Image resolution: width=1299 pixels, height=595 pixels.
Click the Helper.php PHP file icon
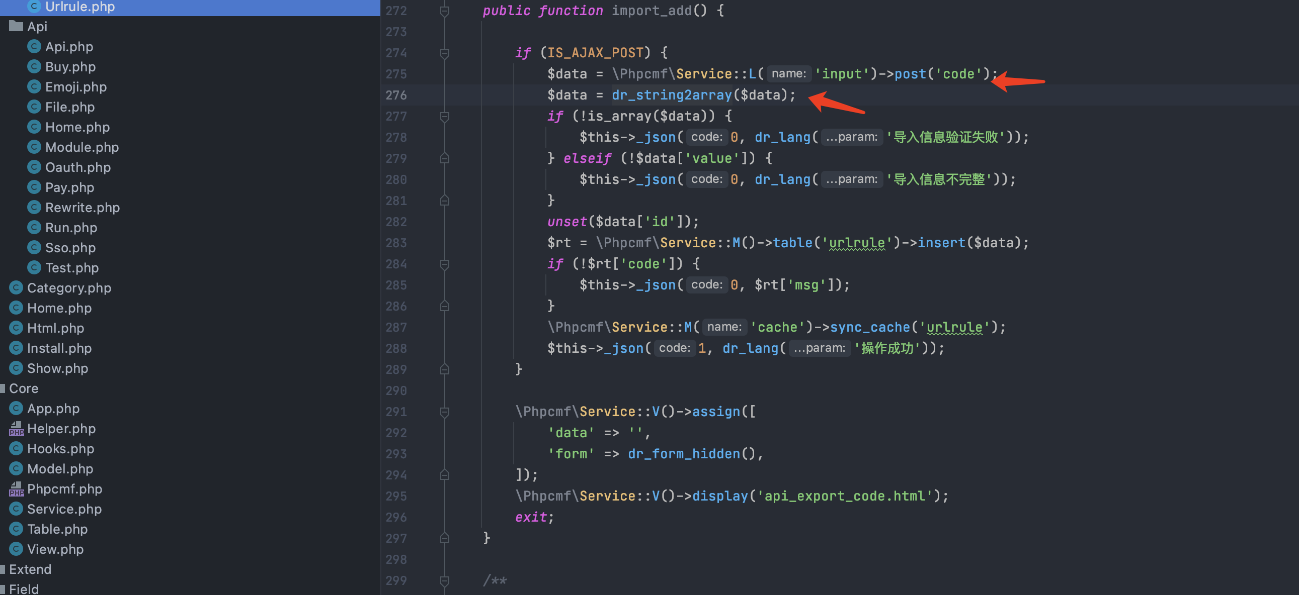click(16, 428)
